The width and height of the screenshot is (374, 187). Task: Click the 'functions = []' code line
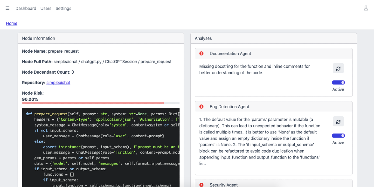[58, 174]
